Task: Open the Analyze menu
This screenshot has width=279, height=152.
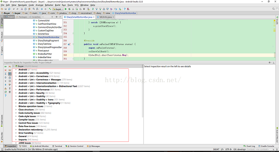Action: click(40, 5)
